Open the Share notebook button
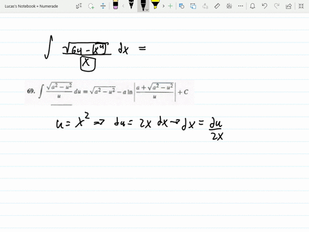This screenshot has width=309, height=232. [x=288, y=6]
